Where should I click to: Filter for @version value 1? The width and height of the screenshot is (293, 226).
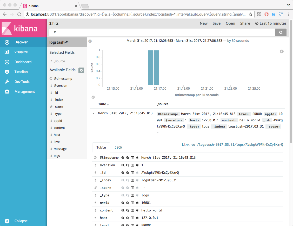[123, 165]
